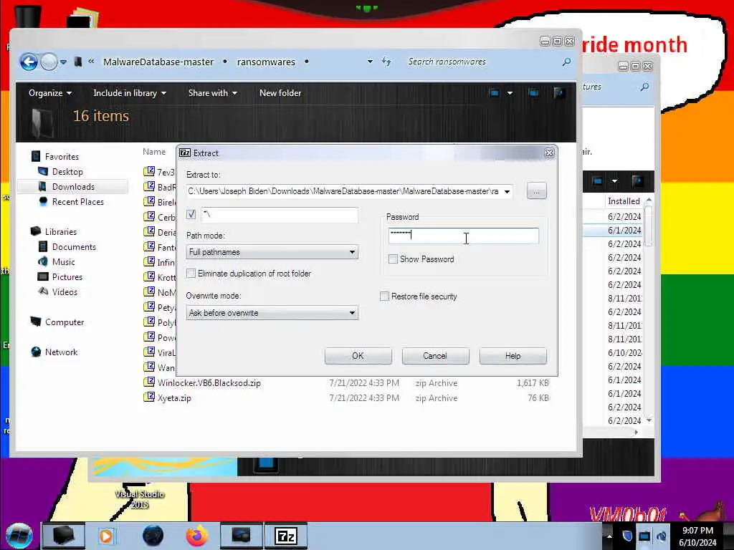Click the Winlocker.VB6.Blacksod.zip archive icon
The image size is (734, 550).
click(x=149, y=382)
